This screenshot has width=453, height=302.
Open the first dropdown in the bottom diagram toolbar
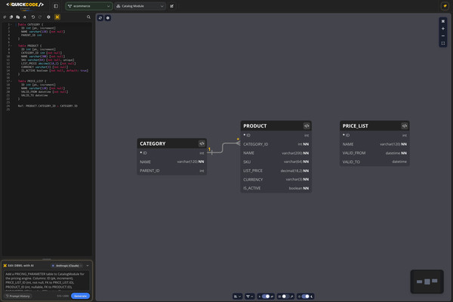[238, 296]
